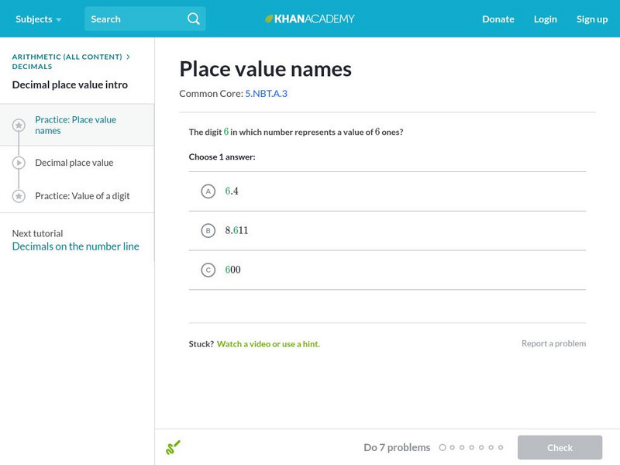Choose answer option C, 600
The image size is (620, 465).
coord(208,270)
